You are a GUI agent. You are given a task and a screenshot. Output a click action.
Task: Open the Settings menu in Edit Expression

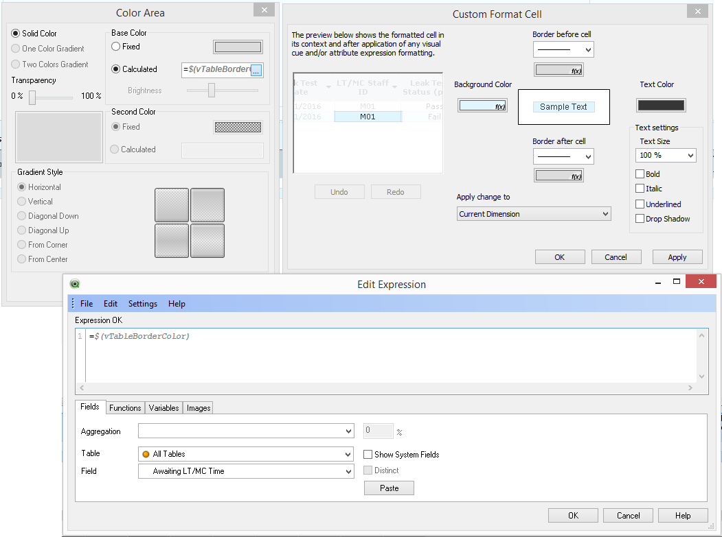click(x=142, y=304)
